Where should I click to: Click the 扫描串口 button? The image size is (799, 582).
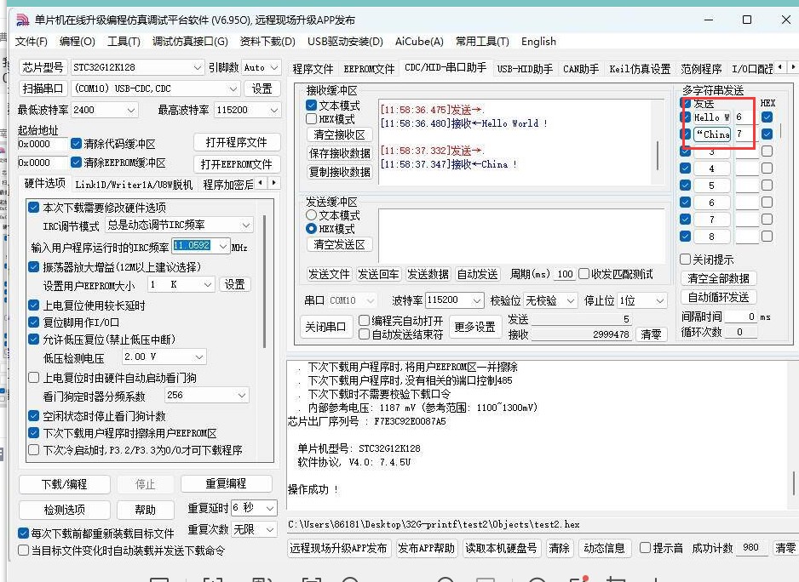tap(43, 88)
